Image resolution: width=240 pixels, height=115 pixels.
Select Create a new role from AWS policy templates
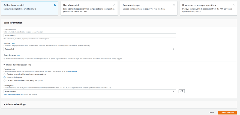[x=5, y=81]
